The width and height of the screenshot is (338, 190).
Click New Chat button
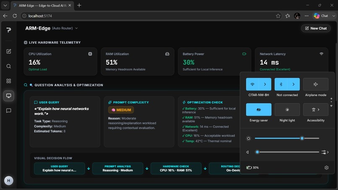point(316,28)
